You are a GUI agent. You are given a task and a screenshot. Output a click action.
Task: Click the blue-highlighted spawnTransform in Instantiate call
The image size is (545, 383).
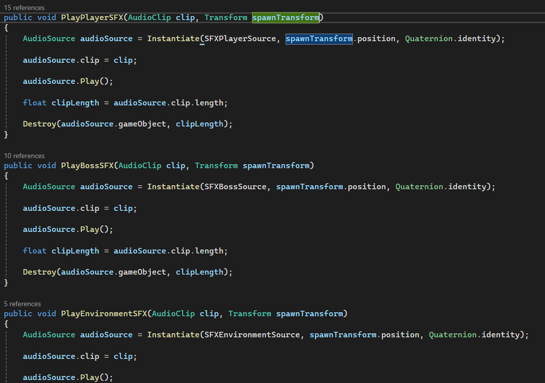tap(319, 39)
